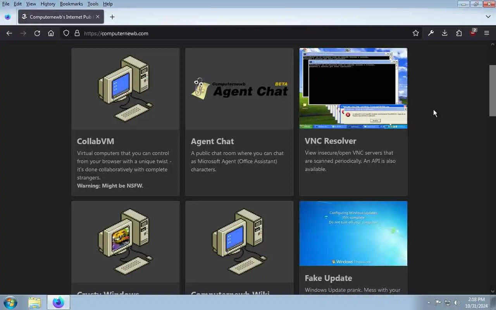Viewport: 496px width, 310px height.
Task: Open the tracking protection shield panel
Action: [x=66, y=33]
